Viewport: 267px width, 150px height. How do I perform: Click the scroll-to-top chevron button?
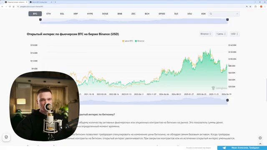[x=260, y=144]
